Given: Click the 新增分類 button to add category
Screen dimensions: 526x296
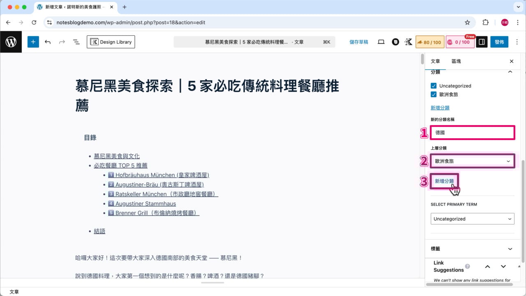Looking at the screenshot, I should (444, 180).
